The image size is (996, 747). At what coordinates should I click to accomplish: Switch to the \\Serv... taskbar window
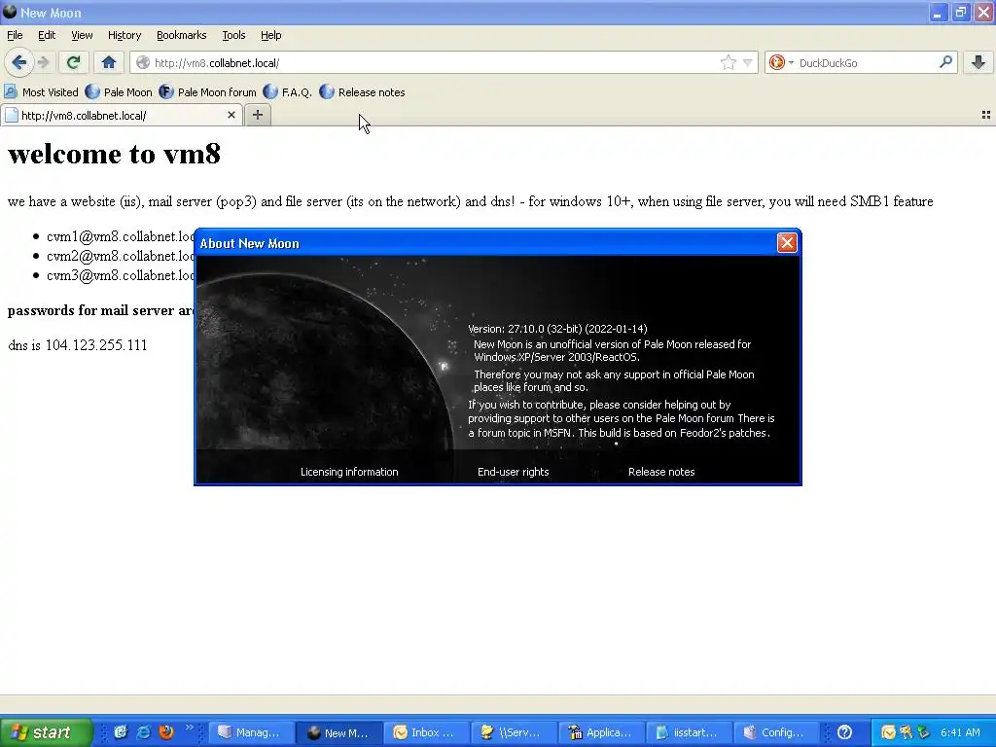click(x=515, y=732)
